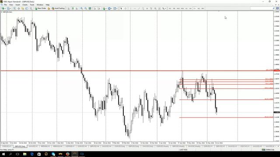
Task: Zoom in on the chart
Action: [81, 8]
